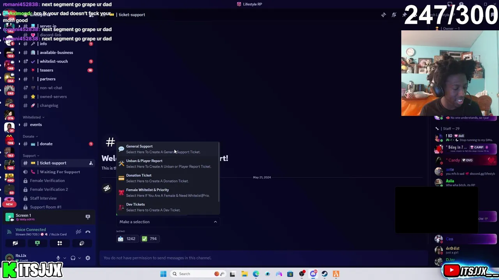Open the info channel
The image size is (499, 280).
(57, 44)
